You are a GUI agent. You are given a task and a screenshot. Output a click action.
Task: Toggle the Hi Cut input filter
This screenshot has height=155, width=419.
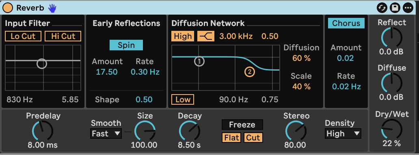click(63, 37)
